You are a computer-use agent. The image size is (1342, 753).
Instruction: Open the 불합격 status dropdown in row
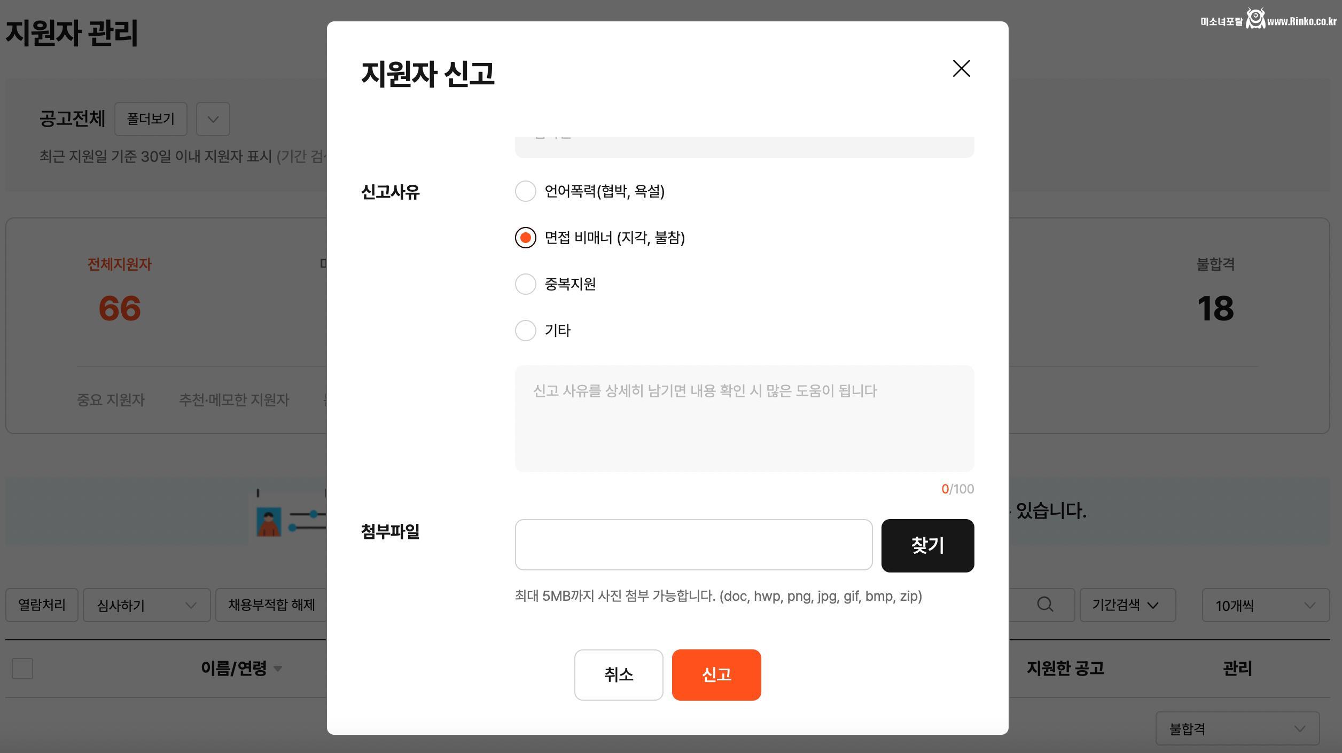click(x=1237, y=729)
